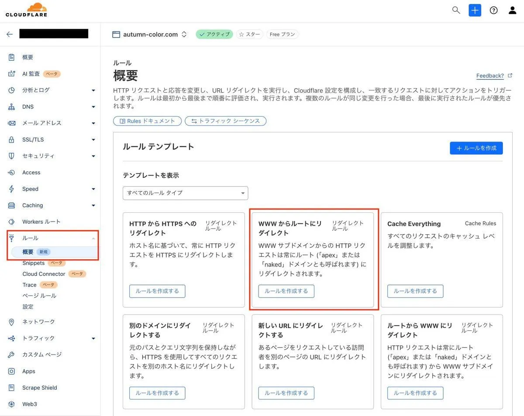The image size is (524, 416).
Task: Click the Web3 sidebar icon
Action: coord(12,404)
